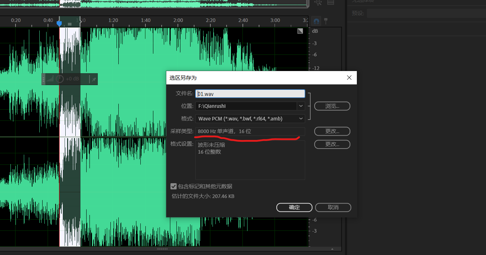Image resolution: width=486 pixels, height=255 pixels.
Task: Open the location dropdown F:\Qianrushi
Action: 301,106
